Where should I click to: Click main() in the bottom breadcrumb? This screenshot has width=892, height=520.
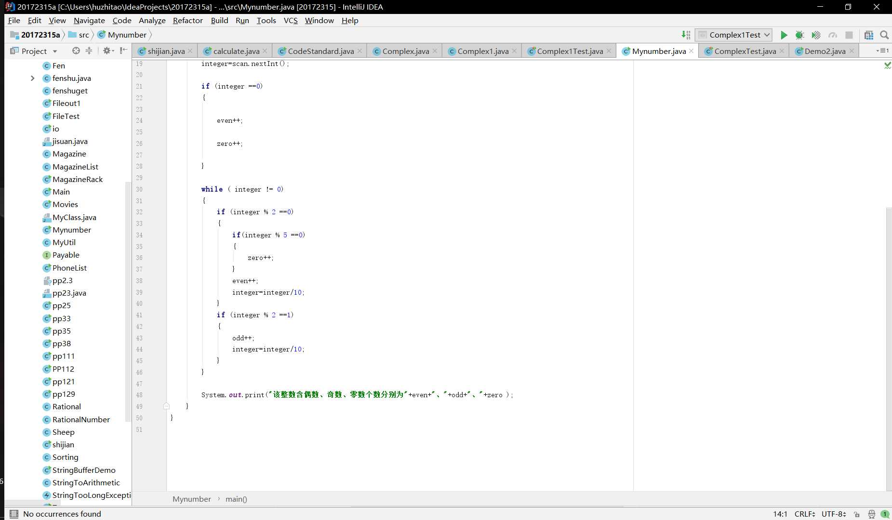click(x=236, y=499)
